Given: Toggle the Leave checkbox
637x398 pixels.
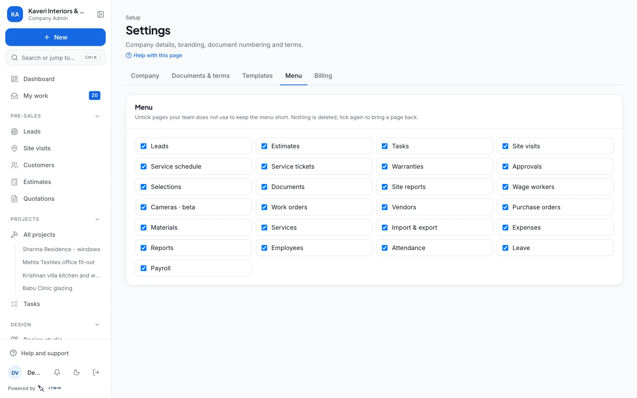Looking at the screenshot, I should point(505,248).
